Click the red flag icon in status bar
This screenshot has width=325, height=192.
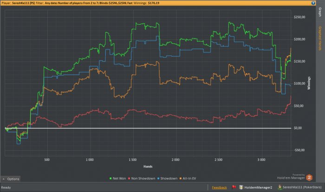pos(234,187)
